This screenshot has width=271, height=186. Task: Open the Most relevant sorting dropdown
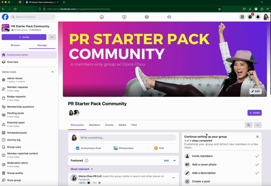pyautogui.click(x=85, y=169)
